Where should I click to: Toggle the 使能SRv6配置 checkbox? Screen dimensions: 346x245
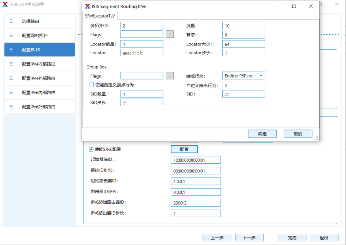(x=91, y=149)
